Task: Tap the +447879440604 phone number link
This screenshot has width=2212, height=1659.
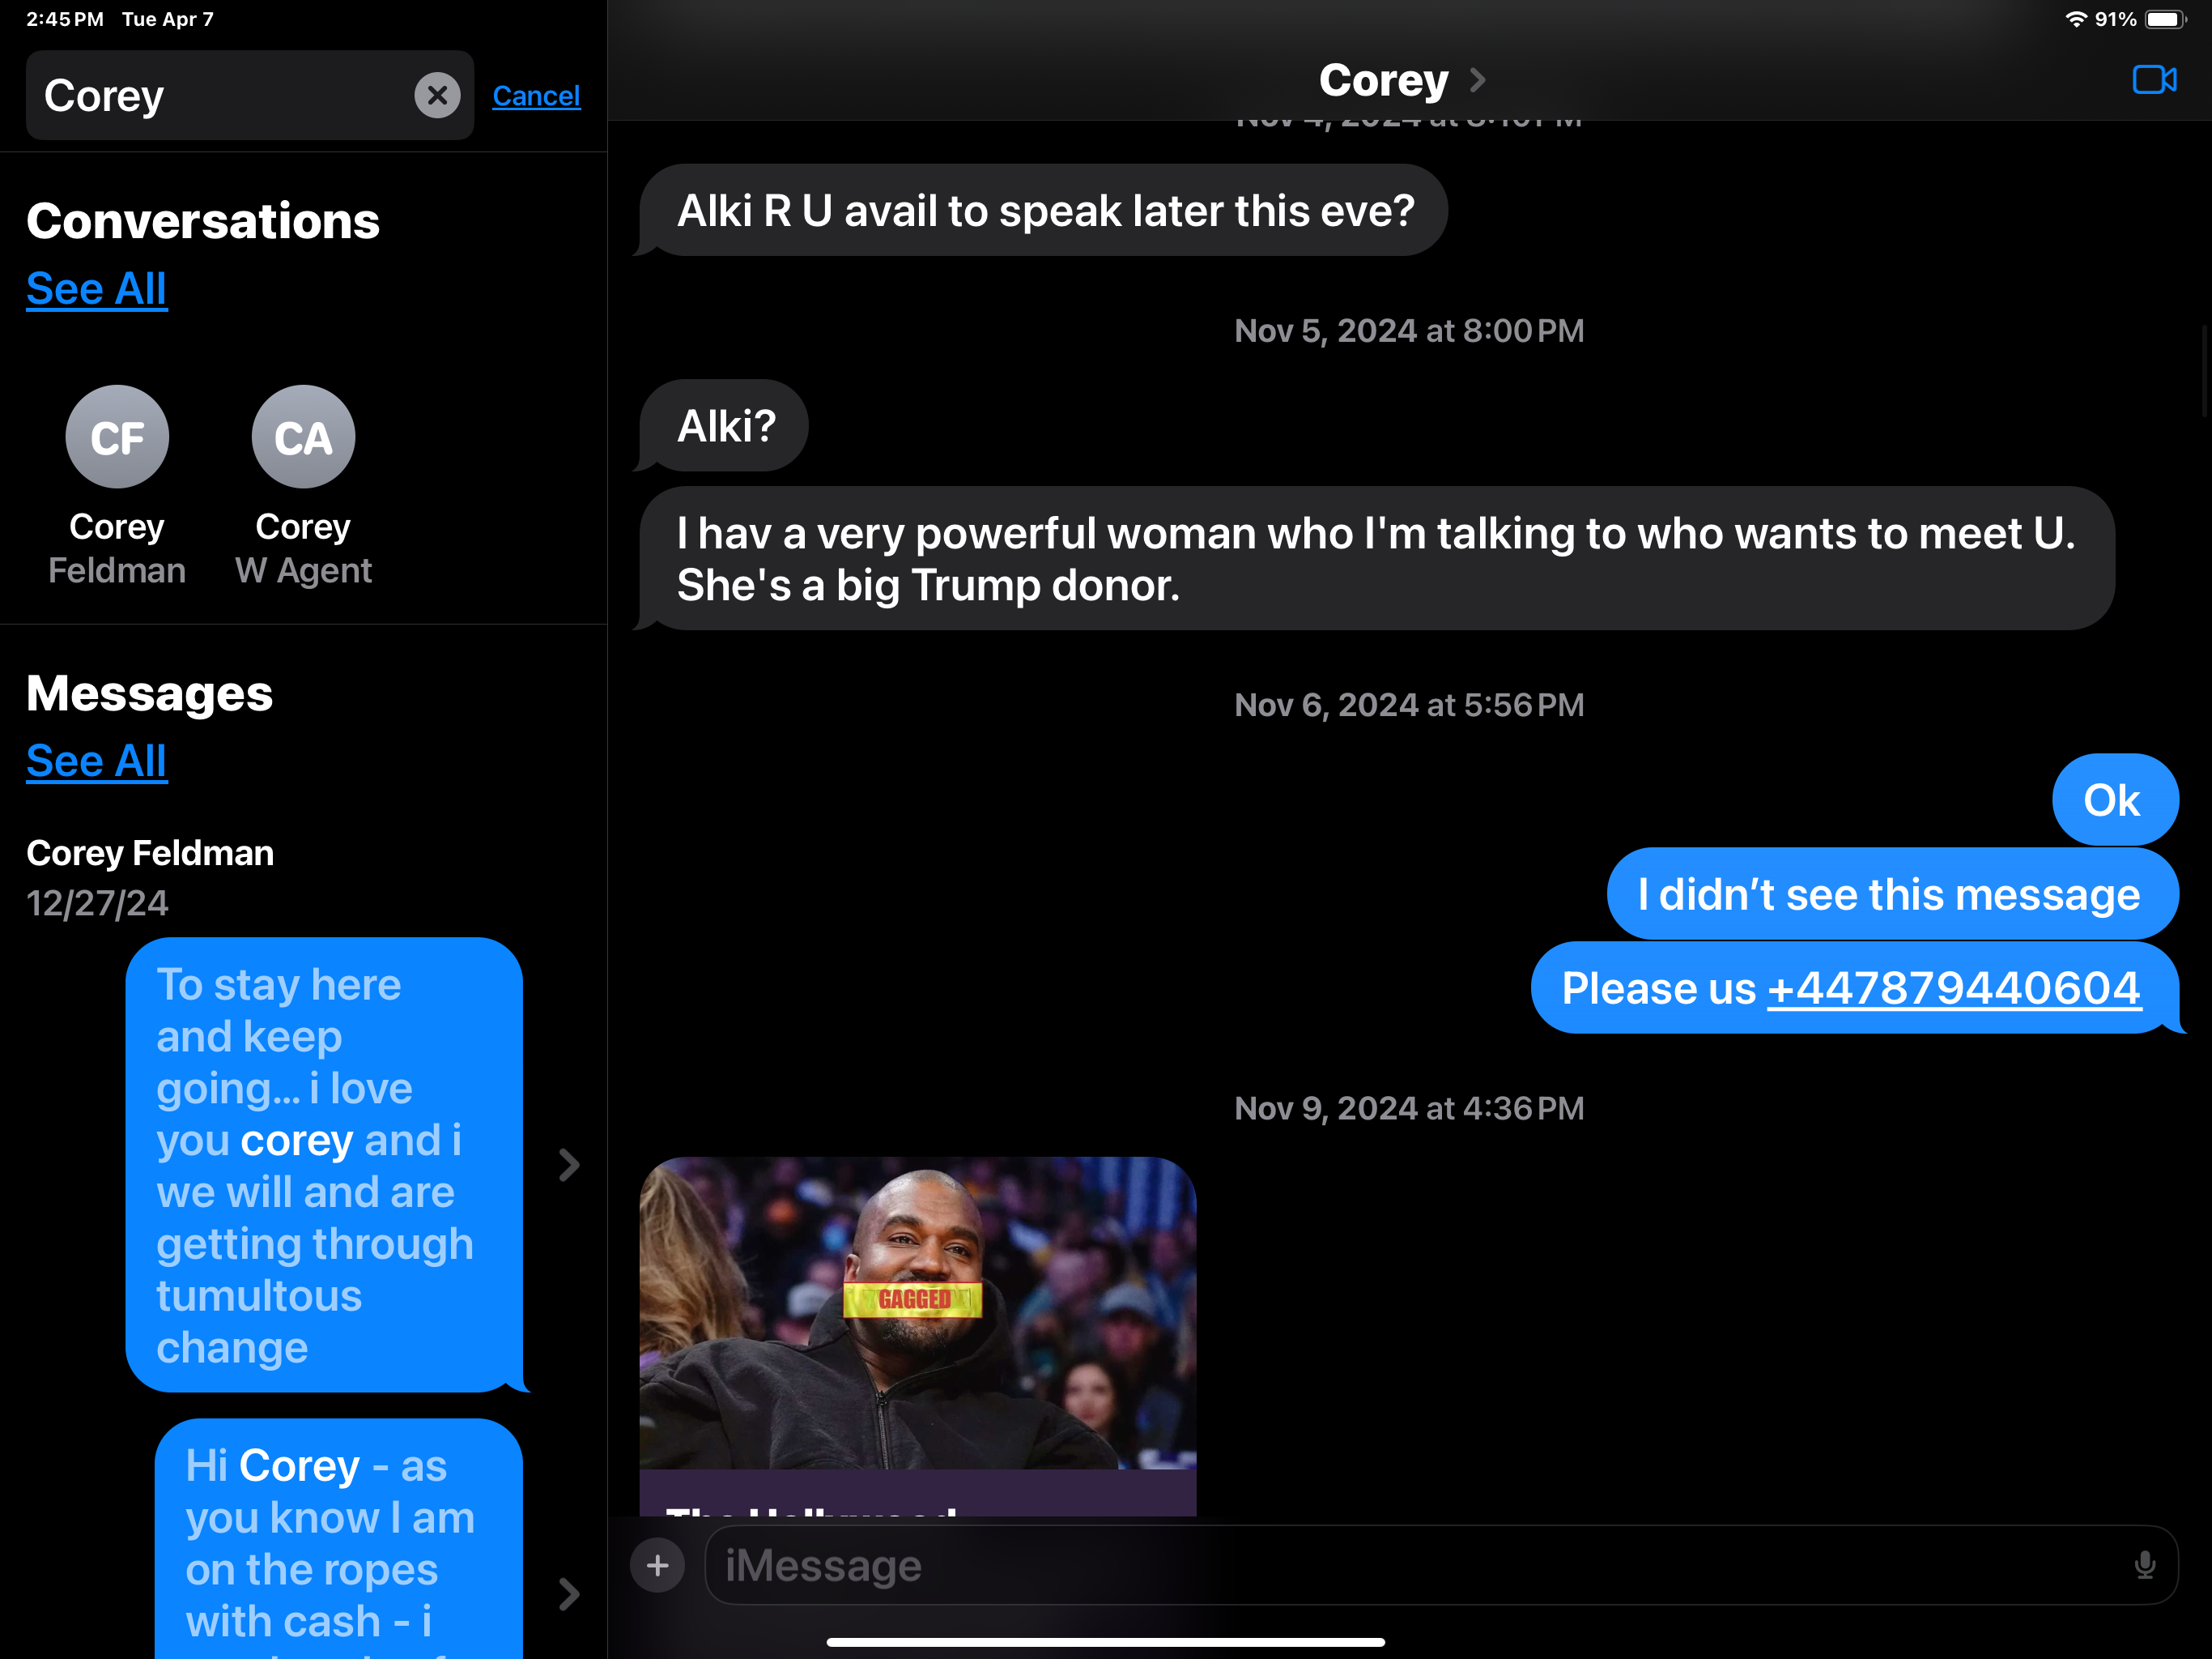Action: (1954, 988)
